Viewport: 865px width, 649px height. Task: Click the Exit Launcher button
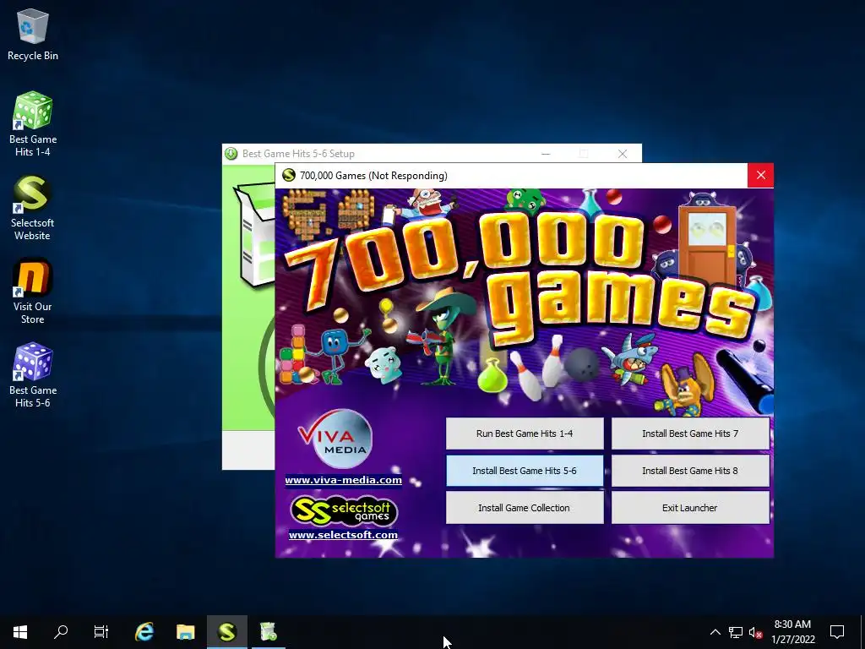(x=690, y=508)
